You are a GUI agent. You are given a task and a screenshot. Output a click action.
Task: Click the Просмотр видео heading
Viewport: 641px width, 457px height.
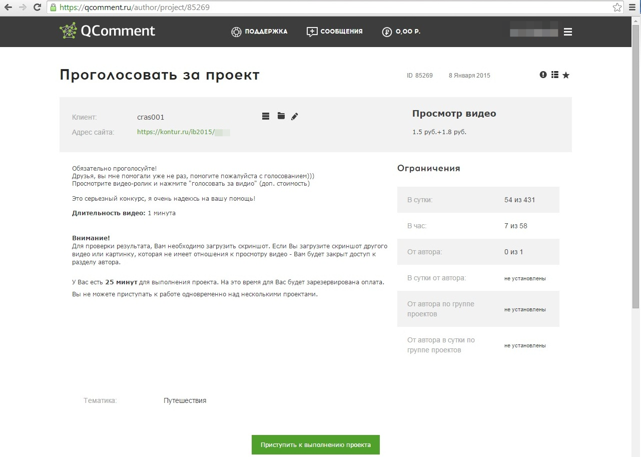pos(454,114)
